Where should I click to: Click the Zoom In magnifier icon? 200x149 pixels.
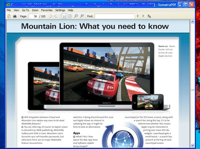pos(82,16)
